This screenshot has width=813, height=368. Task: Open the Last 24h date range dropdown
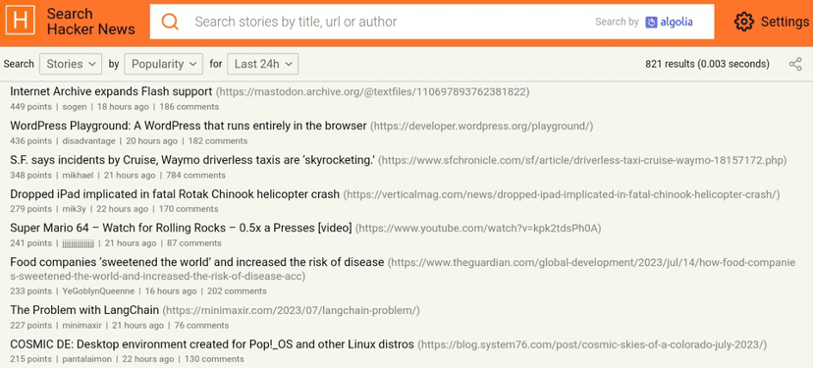[x=263, y=64]
